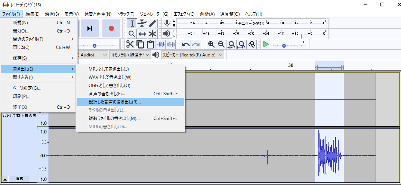This screenshot has height=185, width=401.
Task: Select the Draw (pencil) tool
Action: click(x=152, y=24)
